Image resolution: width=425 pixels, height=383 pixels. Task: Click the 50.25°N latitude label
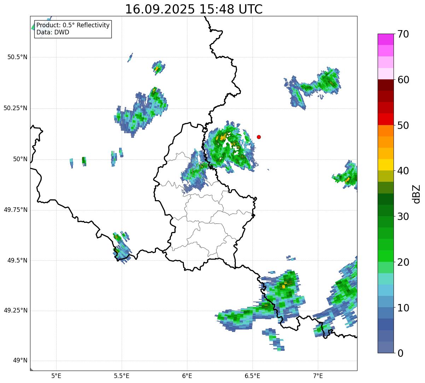[15, 108]
